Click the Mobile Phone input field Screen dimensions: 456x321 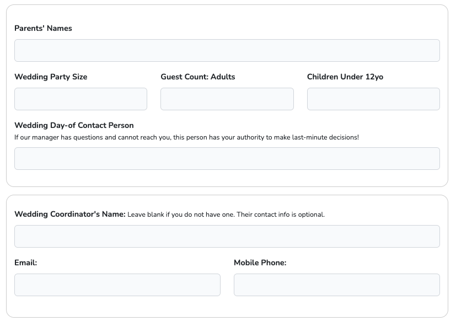pyautogui.click(x=336, y=285)
